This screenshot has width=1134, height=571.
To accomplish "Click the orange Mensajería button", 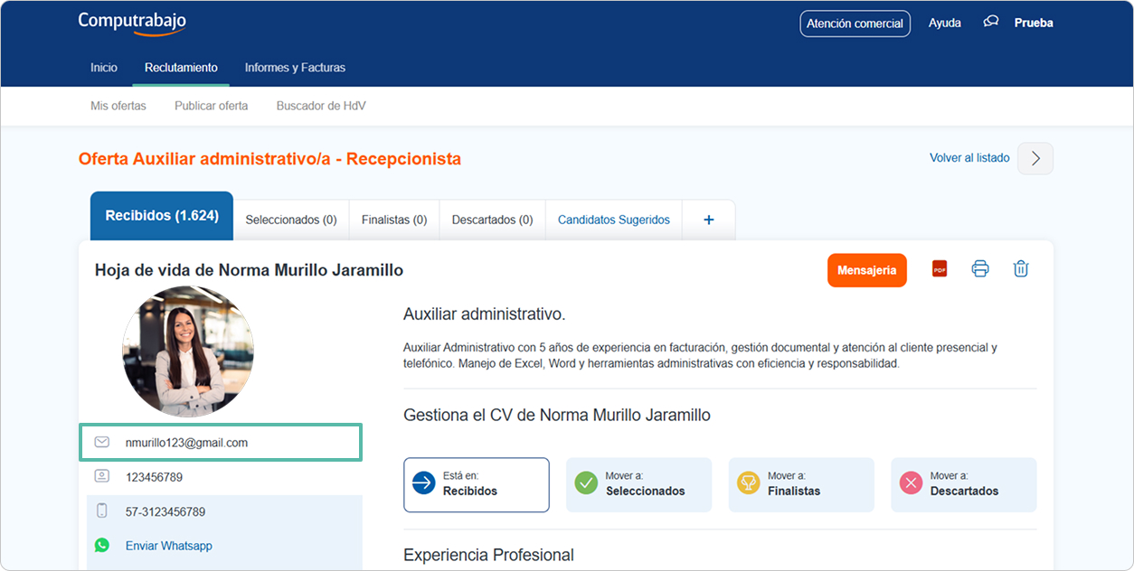I will point(866,270).
